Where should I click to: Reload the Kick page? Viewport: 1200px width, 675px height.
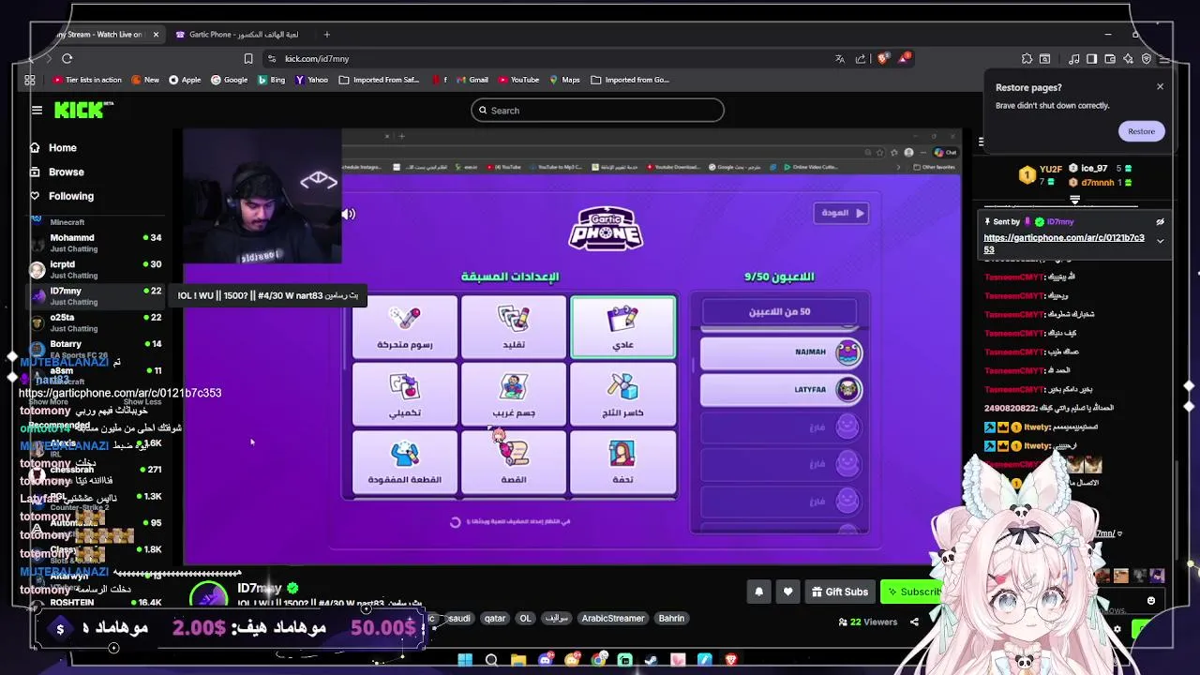pyautogui.click(x=67, y=58)
